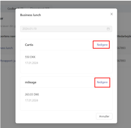Screen dimensions: 131x128
Task: Edit the mileage expense via Redigere
Action: tap(102, 82)
